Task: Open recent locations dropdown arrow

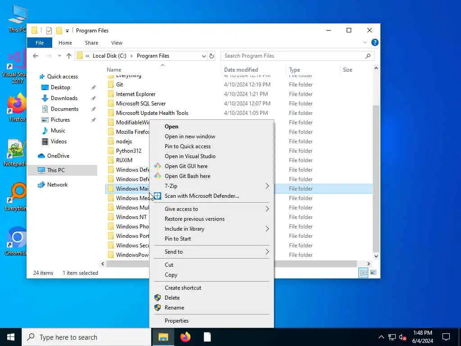Action: coord(59,56)
